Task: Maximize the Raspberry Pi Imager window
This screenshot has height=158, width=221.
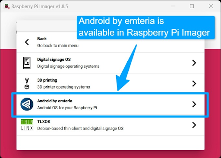Action: pos(192,6)
